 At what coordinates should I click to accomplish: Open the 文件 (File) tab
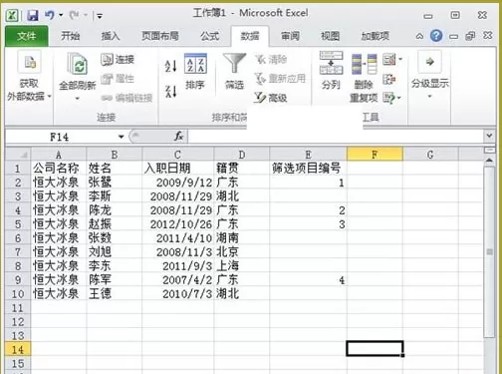[27, 36]
